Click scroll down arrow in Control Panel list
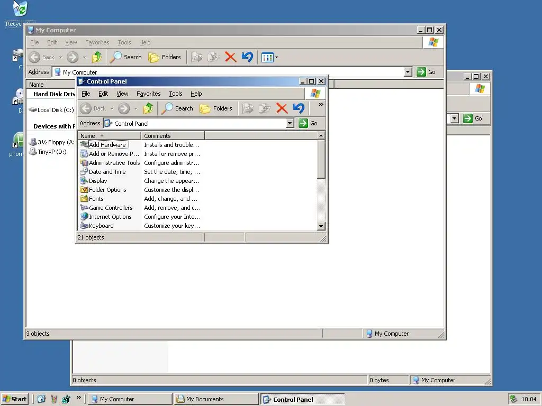542x406 pixels. (321, 226)
